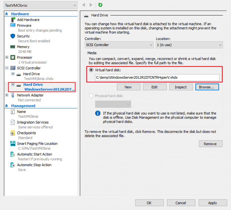The height and width of the screenshot is (210, 231).
Task: Open SCSI Controller settings via its icon
Action: [x=13, y=68]
